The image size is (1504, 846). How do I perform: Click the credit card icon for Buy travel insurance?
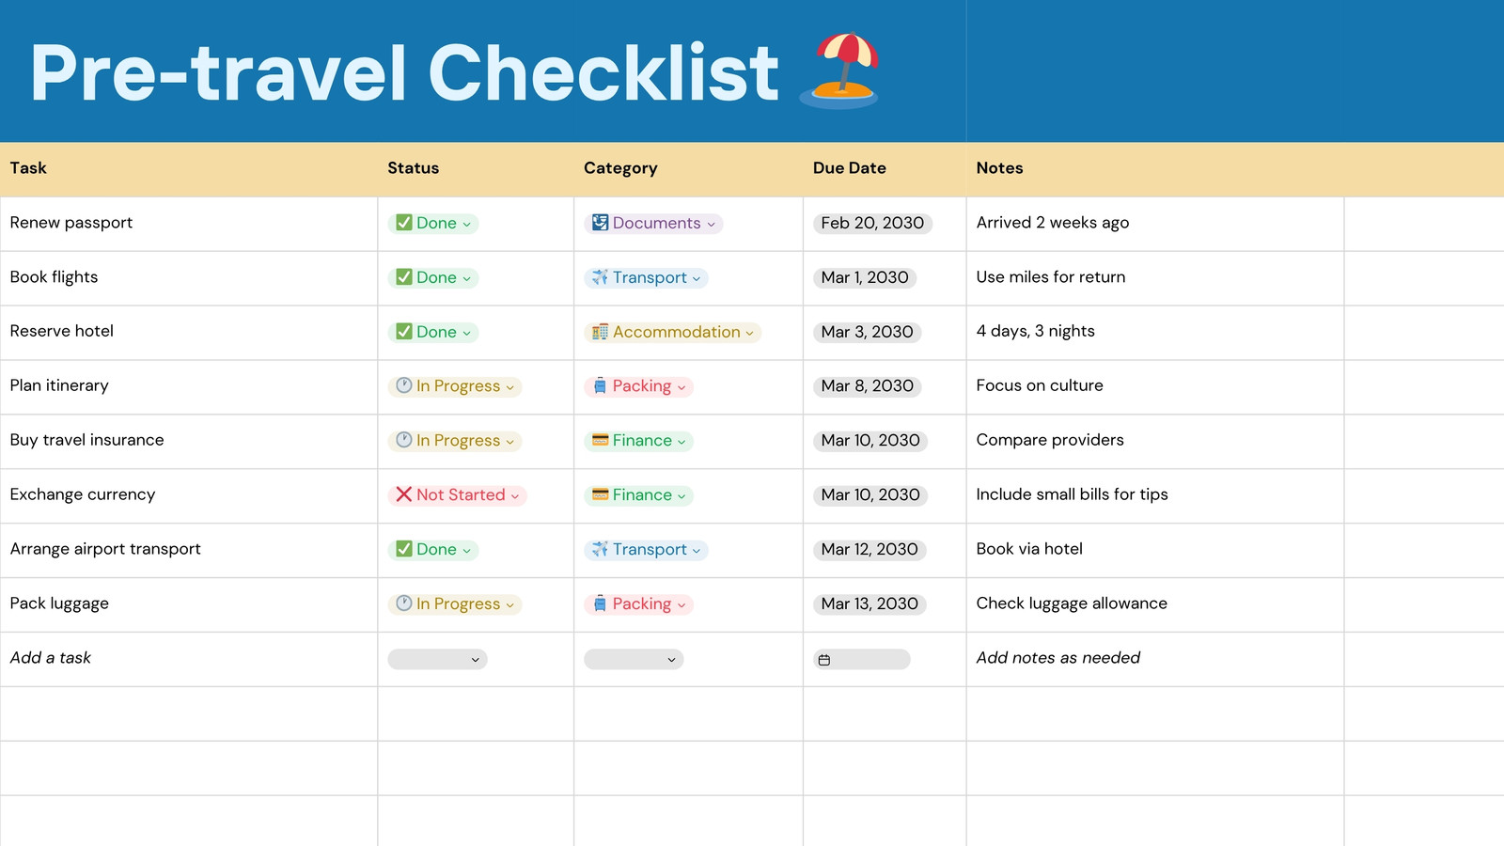(600, 440)
